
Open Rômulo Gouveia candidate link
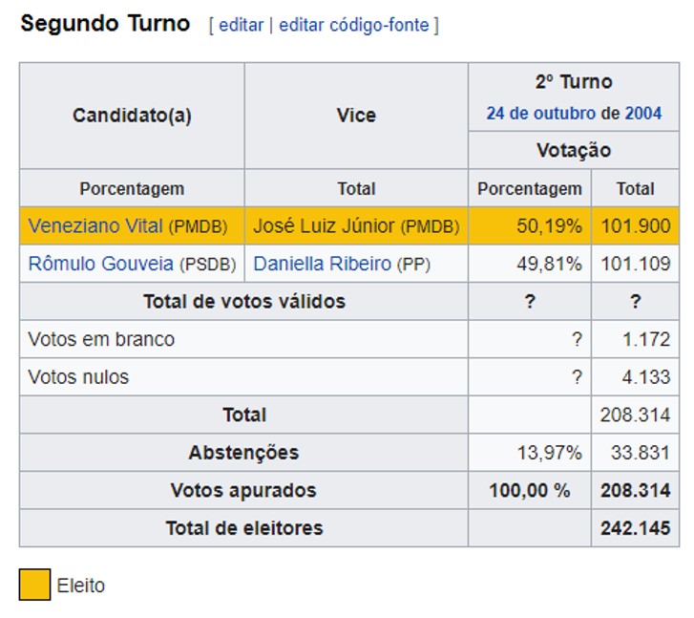(100, 264)
